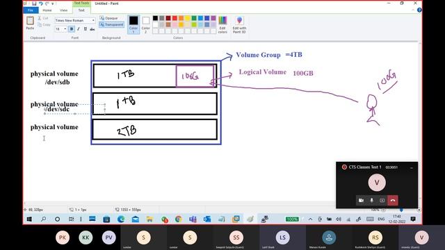Screen dimensions: 445x250
Task: Click the Copy button
Action: [44, 25]
